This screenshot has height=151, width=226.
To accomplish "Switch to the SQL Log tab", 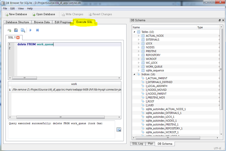I will pyautogui.click(x=138, y=144).
